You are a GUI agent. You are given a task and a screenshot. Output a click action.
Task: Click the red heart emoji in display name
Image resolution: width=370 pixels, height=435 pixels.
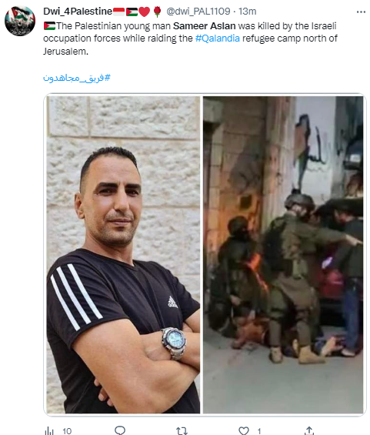144,12
